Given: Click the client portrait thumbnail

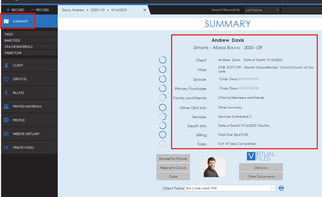Looking at the screenshot, I should pos(212,167).
